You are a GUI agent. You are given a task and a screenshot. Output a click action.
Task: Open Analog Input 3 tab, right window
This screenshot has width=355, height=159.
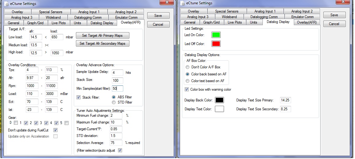click(198, 17)
